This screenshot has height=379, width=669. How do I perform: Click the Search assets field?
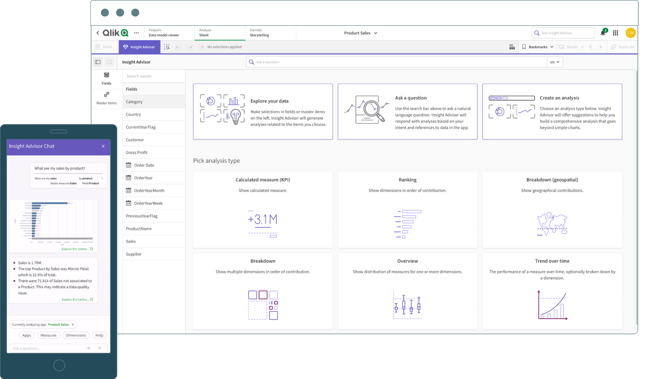click(154, 76)
